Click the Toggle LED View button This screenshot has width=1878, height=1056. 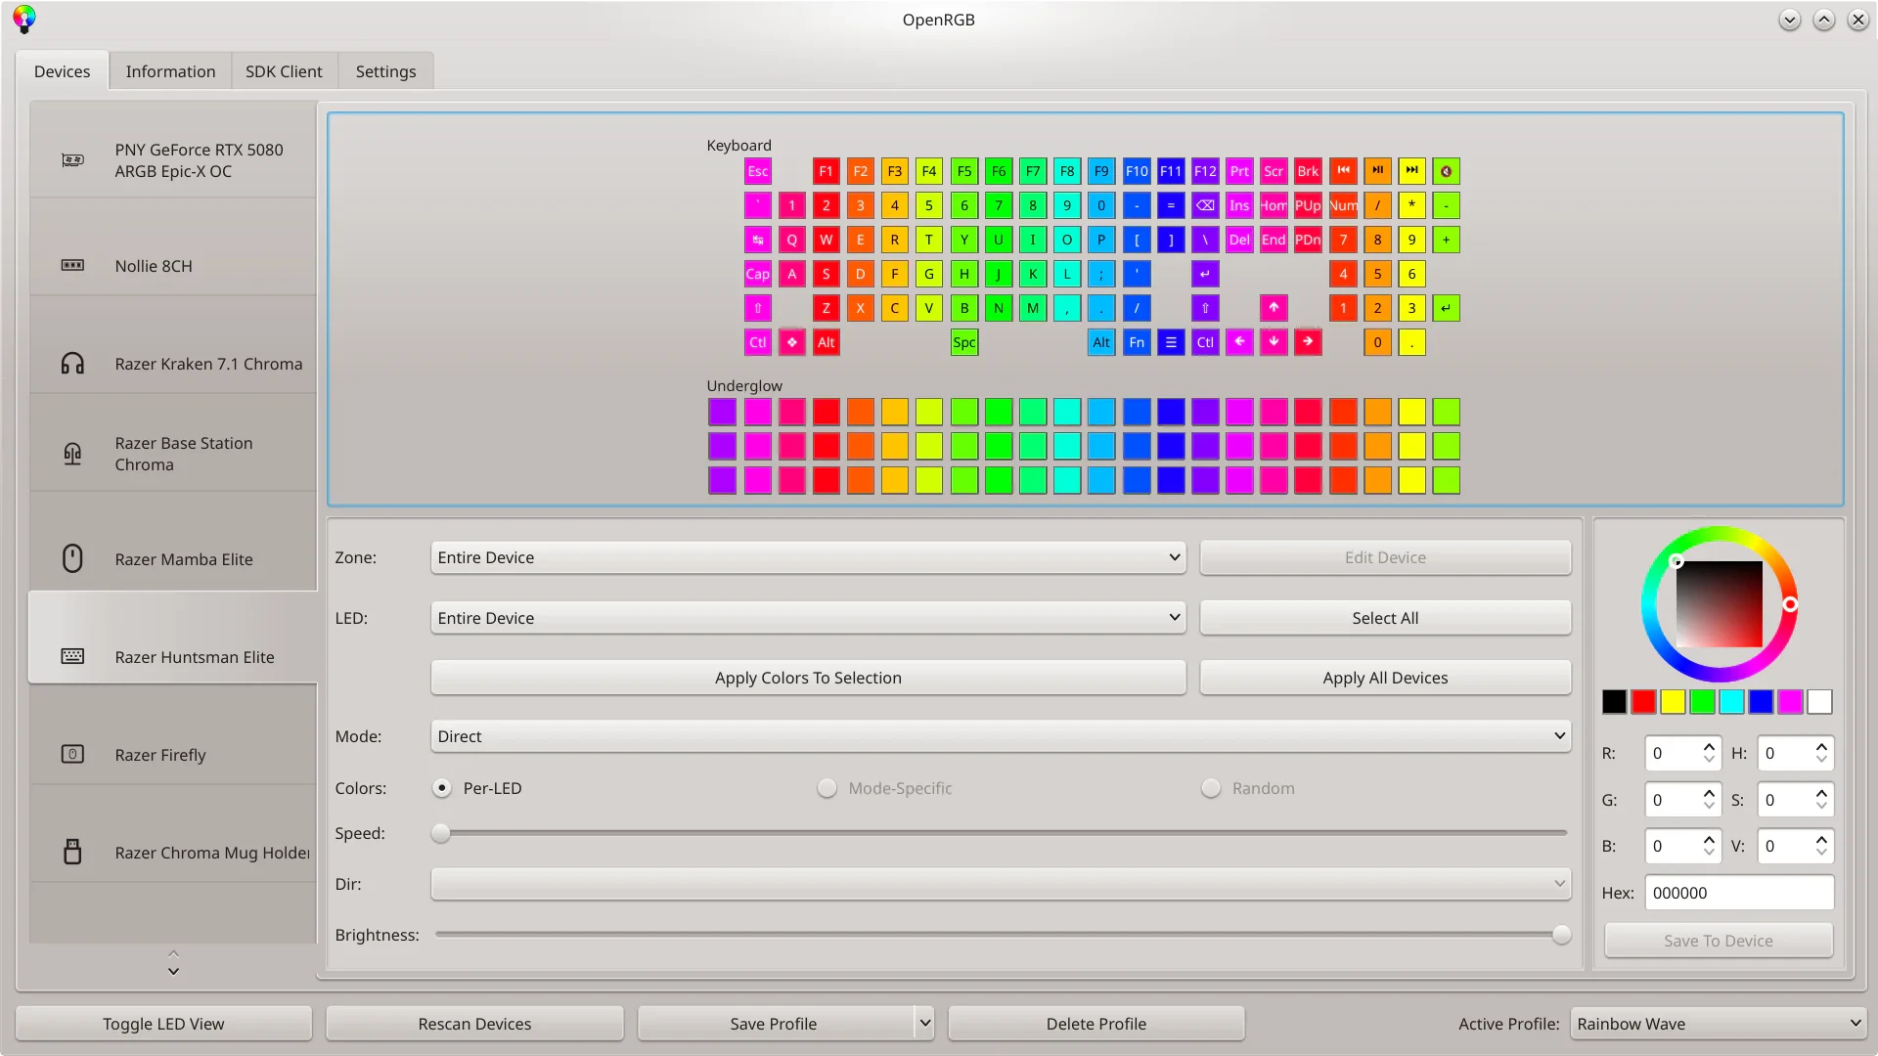coord(163,1024)
